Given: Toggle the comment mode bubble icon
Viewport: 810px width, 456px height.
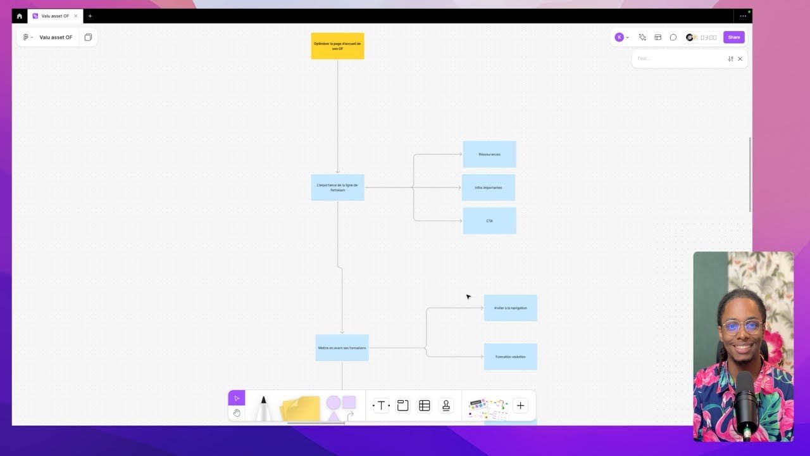Looking at the screenshot, I should (673, 37).
